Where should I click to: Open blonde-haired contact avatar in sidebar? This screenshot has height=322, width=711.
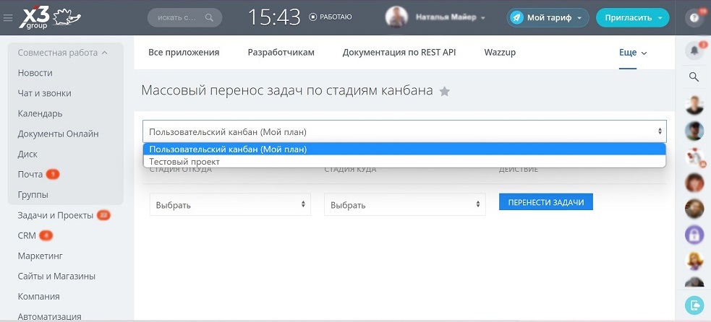pos(694,261)
